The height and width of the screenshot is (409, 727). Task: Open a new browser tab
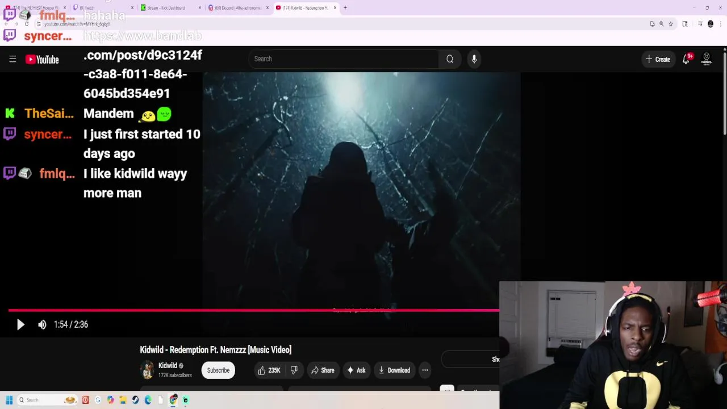[345, 8]
